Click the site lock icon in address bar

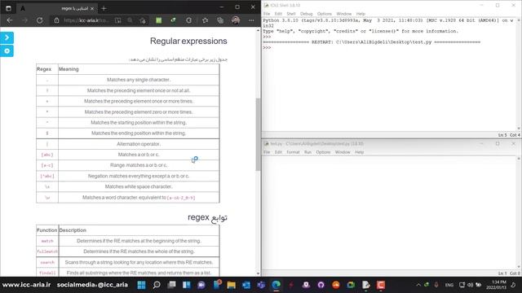tap(56, 20)
